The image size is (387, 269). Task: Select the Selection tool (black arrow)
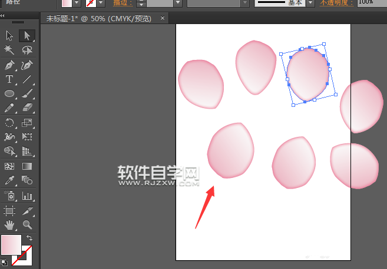[9, 36]
